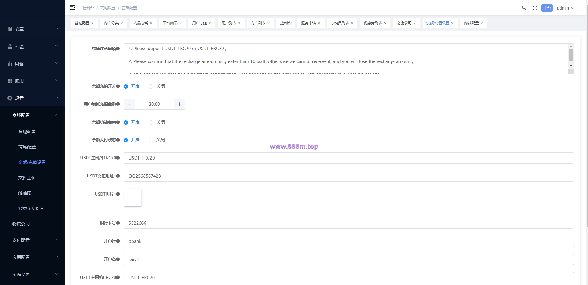Click the textarea scroll up arrow
Viewport: 588px width, 285px height.
571,46
